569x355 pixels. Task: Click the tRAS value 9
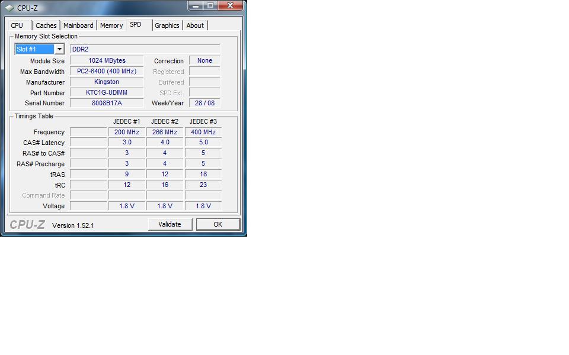click(x=127, y=174)
